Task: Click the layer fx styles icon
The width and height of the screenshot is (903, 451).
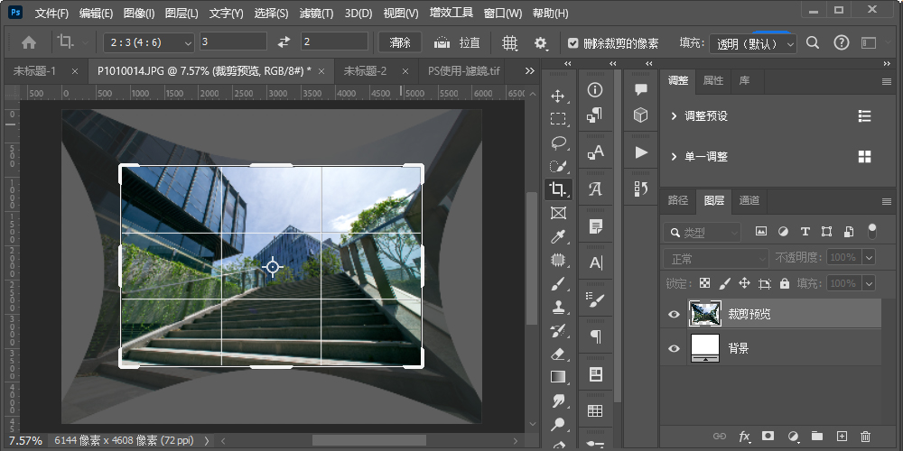Action: pos(745,437)
